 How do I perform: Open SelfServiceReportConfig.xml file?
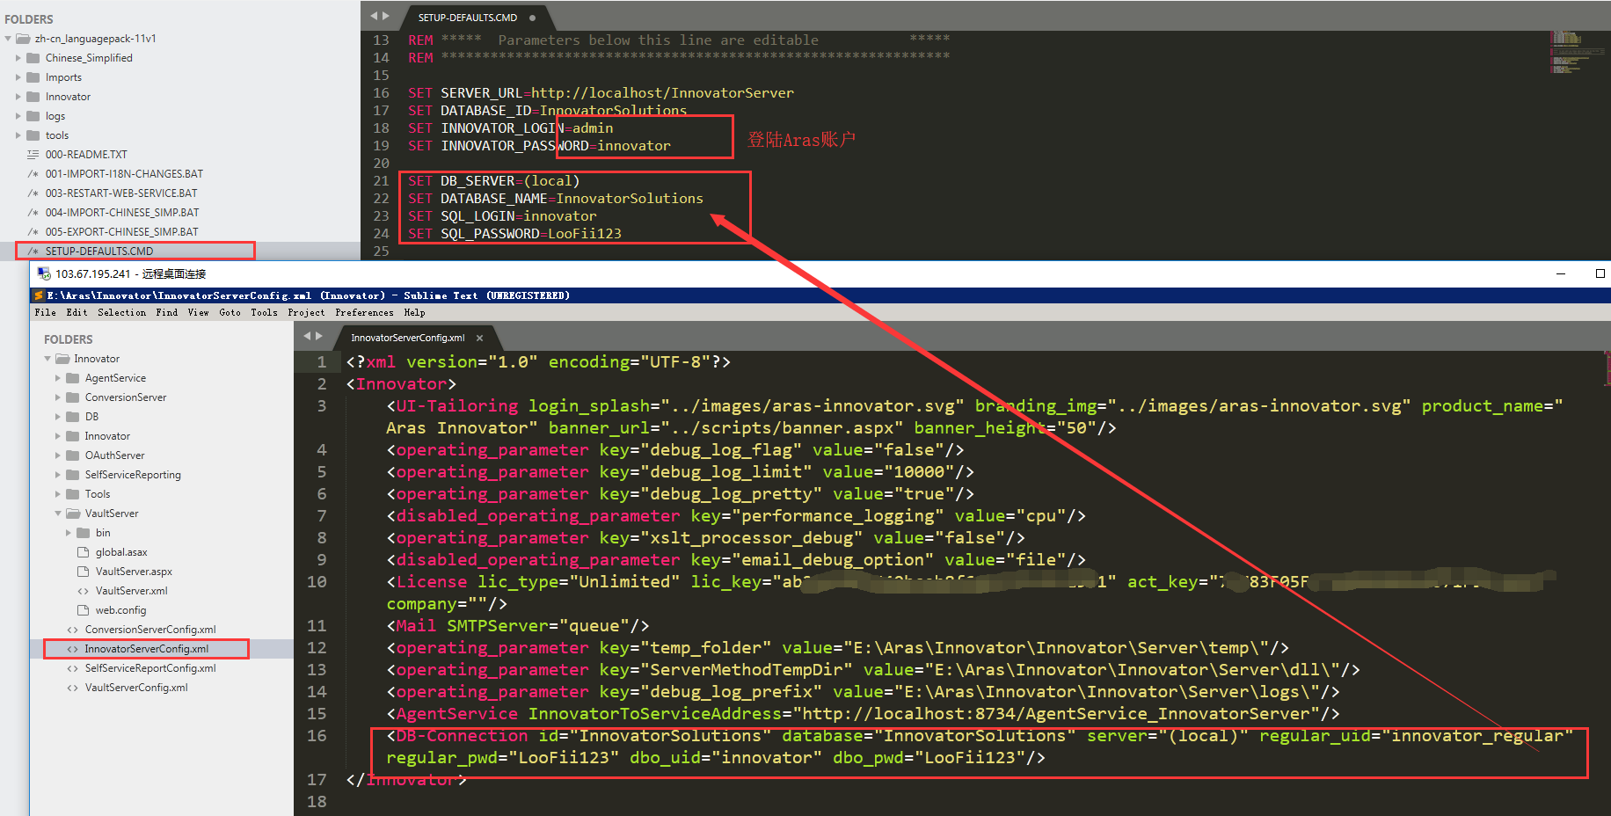(x=150, y=668)
